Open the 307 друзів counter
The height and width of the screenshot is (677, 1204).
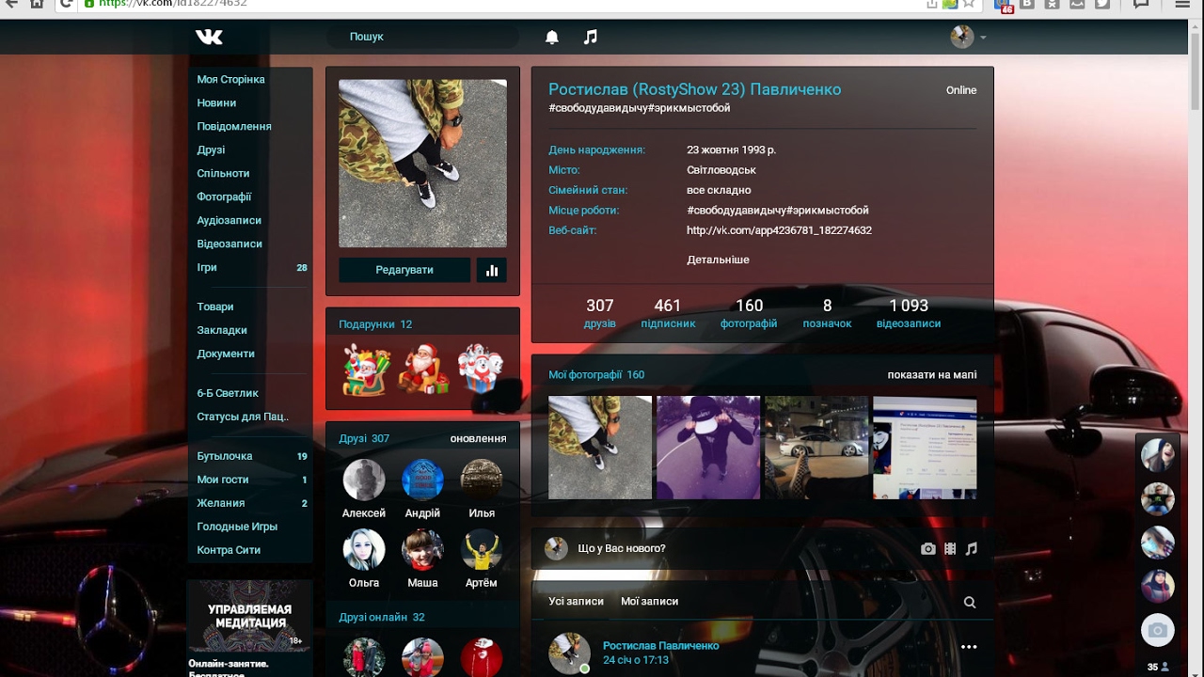[x=599, y=313]
